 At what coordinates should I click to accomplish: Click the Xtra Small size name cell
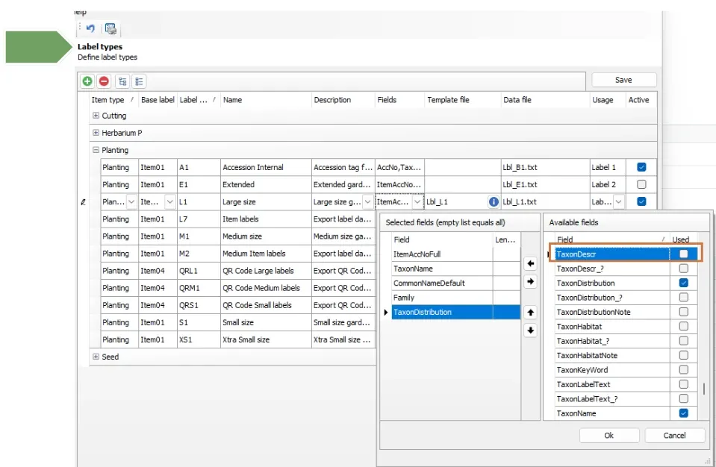coord(266,339)
